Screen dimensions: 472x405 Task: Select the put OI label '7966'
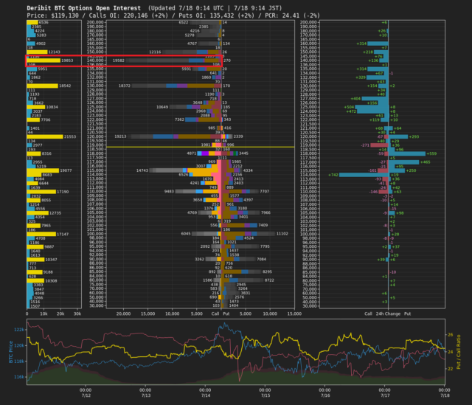coord(265,212)
